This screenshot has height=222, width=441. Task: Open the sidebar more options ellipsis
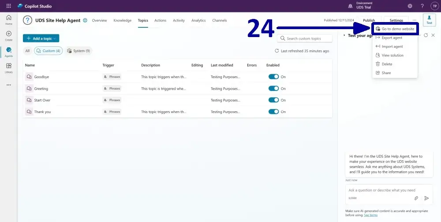point(9,85)
